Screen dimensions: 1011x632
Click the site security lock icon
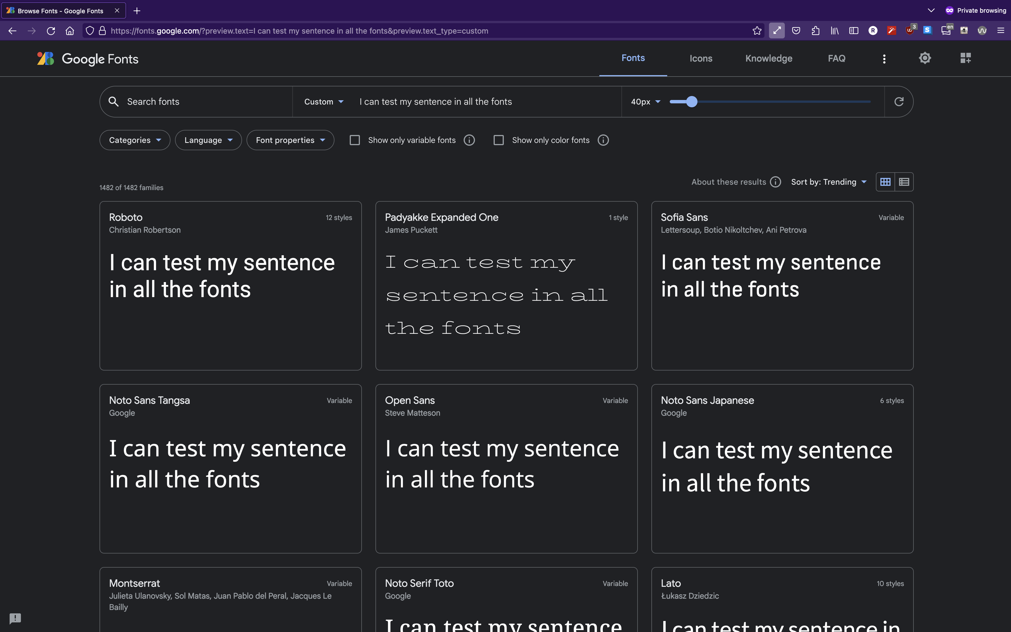pos(102,30)
